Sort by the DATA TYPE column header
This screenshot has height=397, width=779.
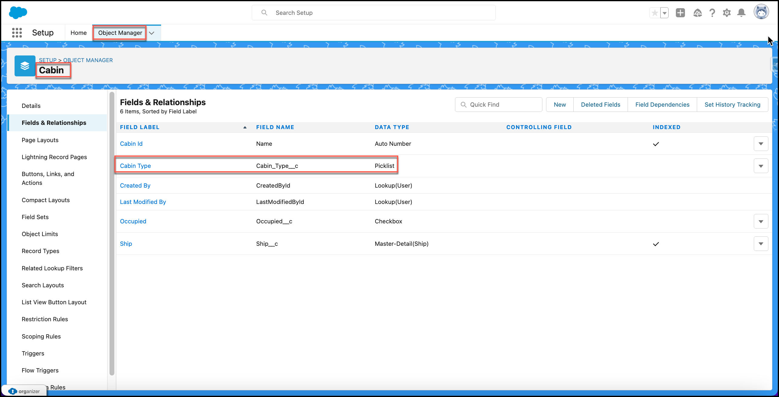[392, 127]
